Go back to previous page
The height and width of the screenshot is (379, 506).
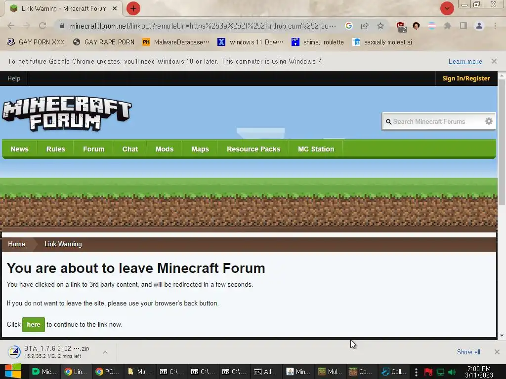pos(11,26)
